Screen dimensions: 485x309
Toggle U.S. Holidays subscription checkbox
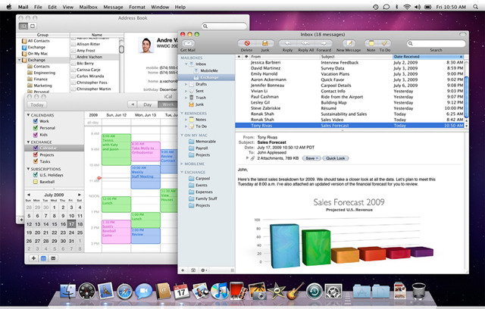coord(36,175)
